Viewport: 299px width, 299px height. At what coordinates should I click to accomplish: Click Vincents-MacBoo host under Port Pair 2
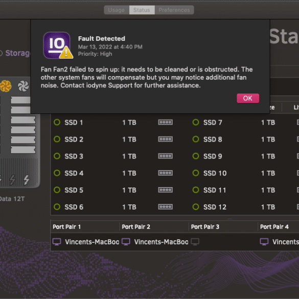pos(162,242)
